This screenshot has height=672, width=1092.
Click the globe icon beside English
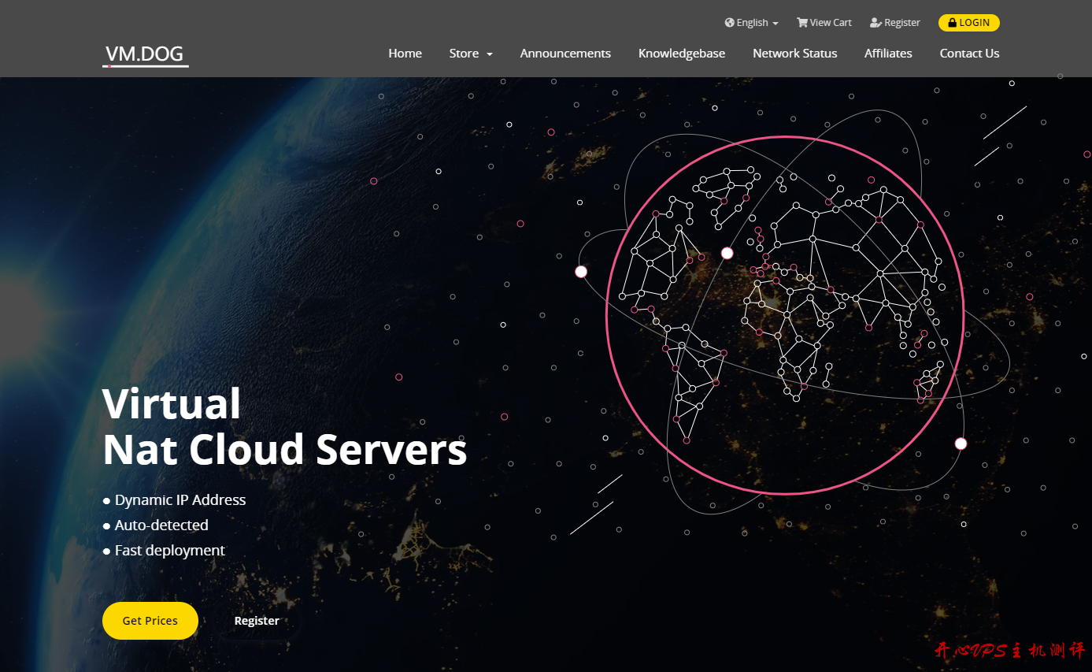pyautogui.click(x=729, y=23)
